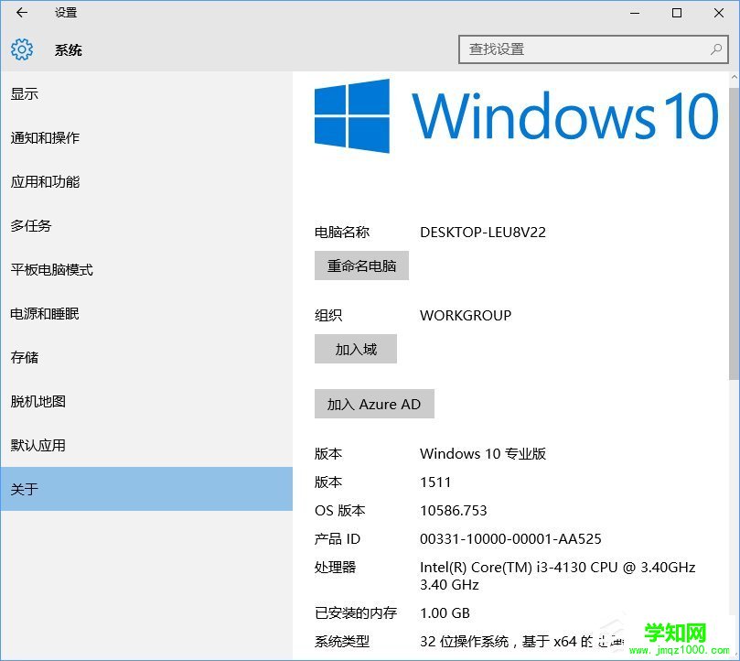Open the 显示 settings page

(x=146, y=94)
